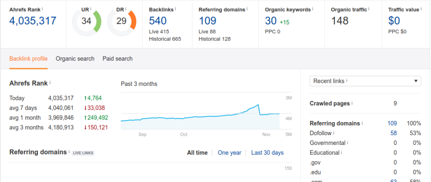
Task: Click the UR info icon
Action: click(x=91, y=9)
